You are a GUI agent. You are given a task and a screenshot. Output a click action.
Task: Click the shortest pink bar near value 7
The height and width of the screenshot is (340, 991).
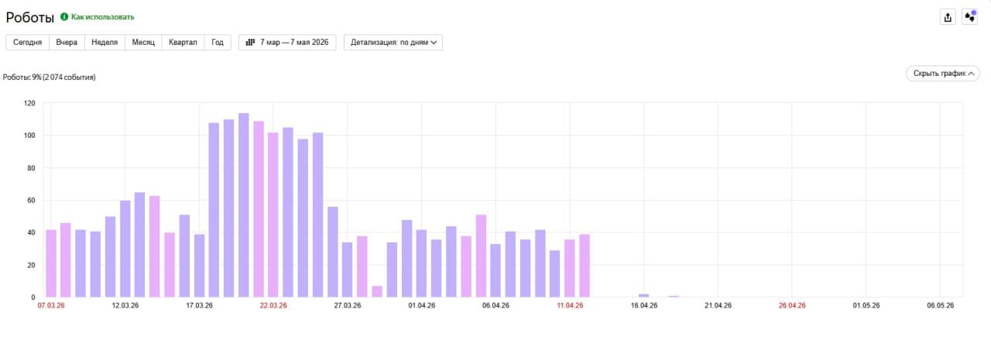pyautogui.click(x=377, y=291)
